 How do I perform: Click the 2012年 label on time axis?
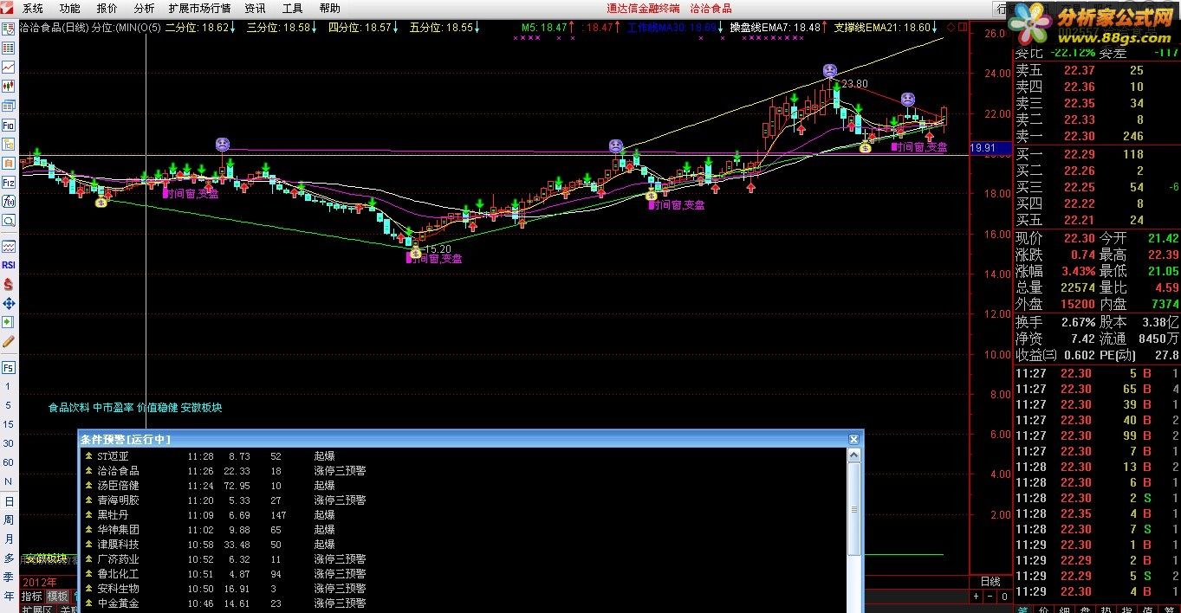(40, 582)
